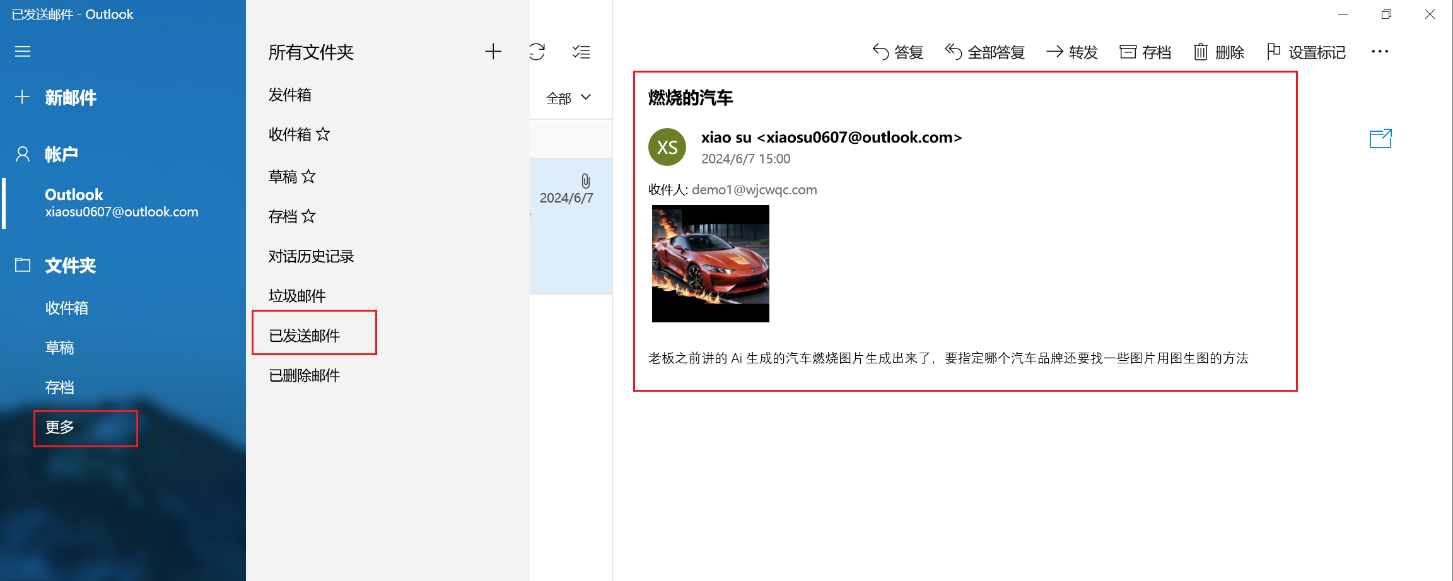This screenshot has width=1453, height=581.
Task: Expand the 帐户 accounts section
Action: (61, 155)
